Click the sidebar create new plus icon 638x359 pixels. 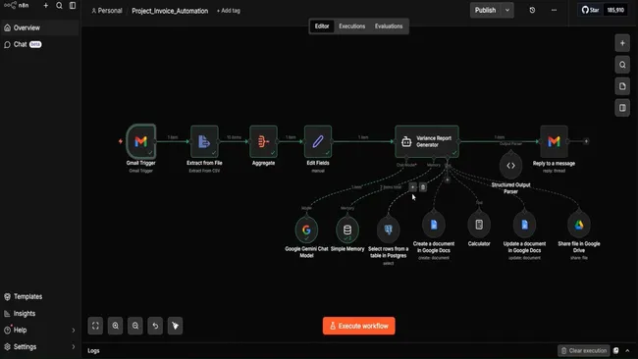tap(45, 5)
